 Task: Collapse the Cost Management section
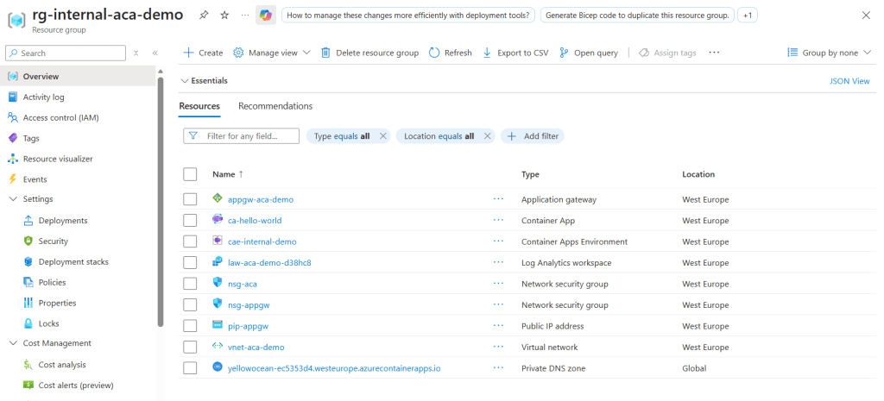pos(13,343)
